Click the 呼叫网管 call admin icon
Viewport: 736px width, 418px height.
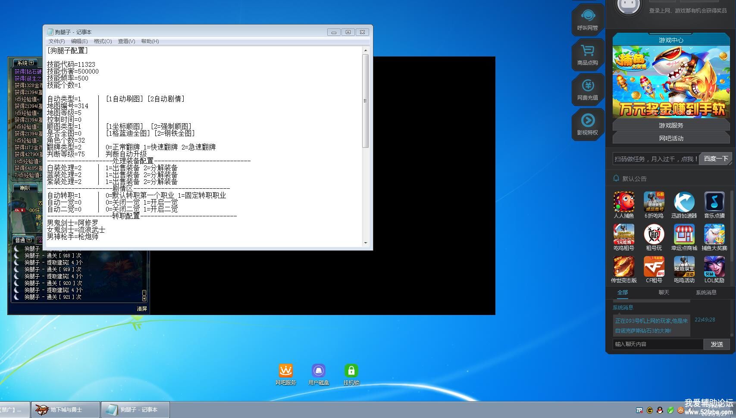587,19
